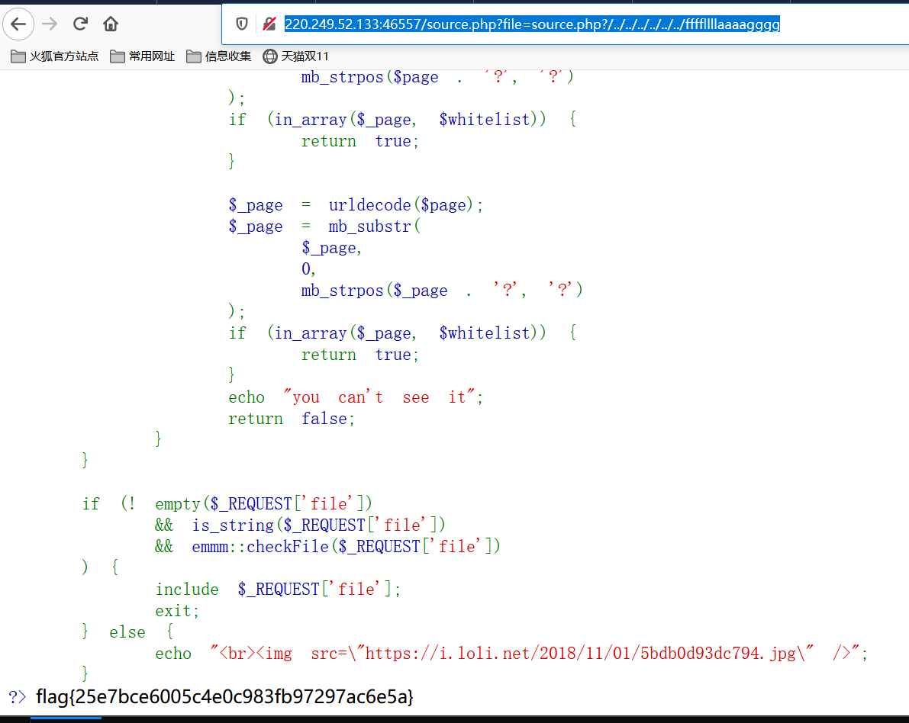The image size is (909, 723).
Task: Open 天猫双11 bookmark link
Action: pyautogui.click(x=295, y=56)
